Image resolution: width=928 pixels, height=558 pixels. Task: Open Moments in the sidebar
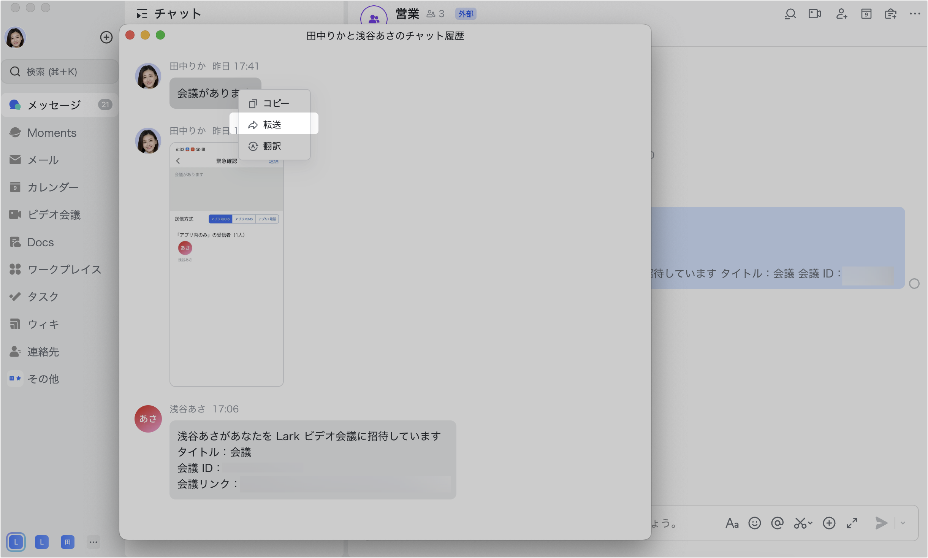click(x=60, y=133)
